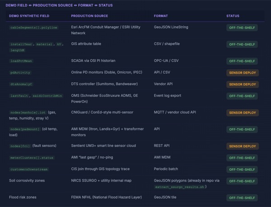Click the 'API / CSV' format cell

click(162, 72)
